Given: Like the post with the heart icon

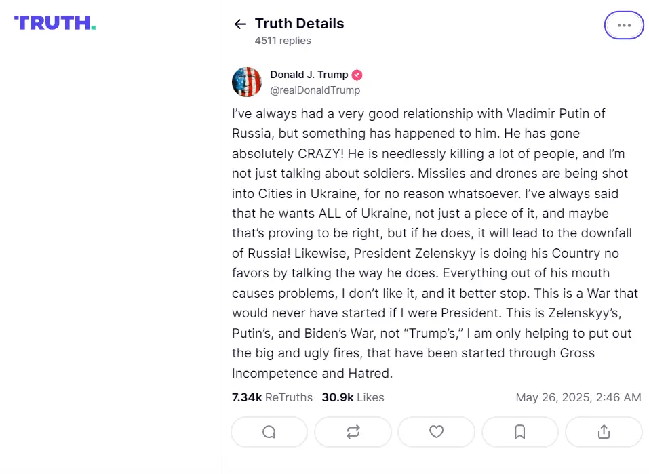Looking at the screenshot, I should (x=436, y=432).
